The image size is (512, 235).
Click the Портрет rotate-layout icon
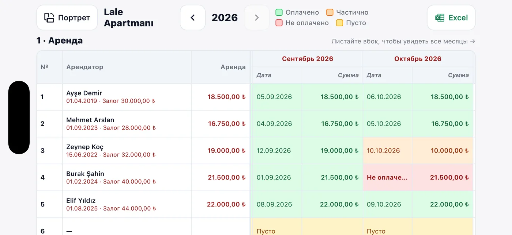[49, 18]
